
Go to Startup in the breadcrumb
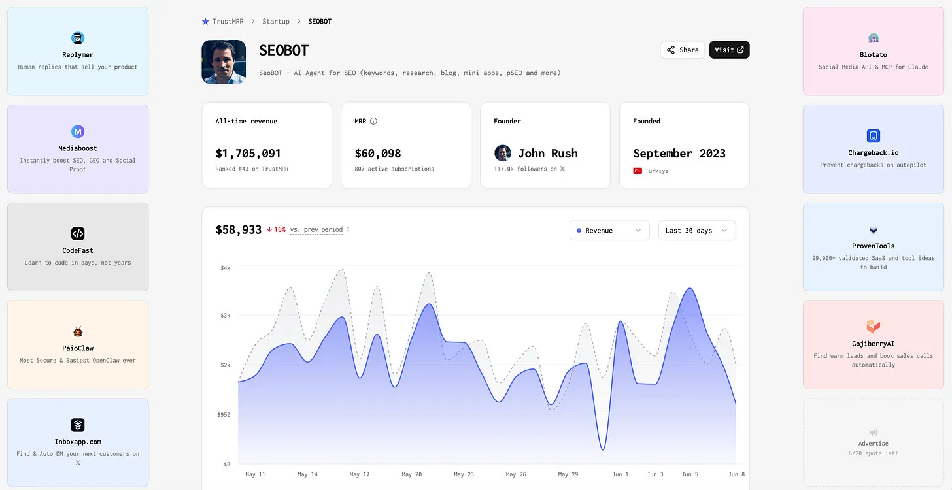(276, 22)
